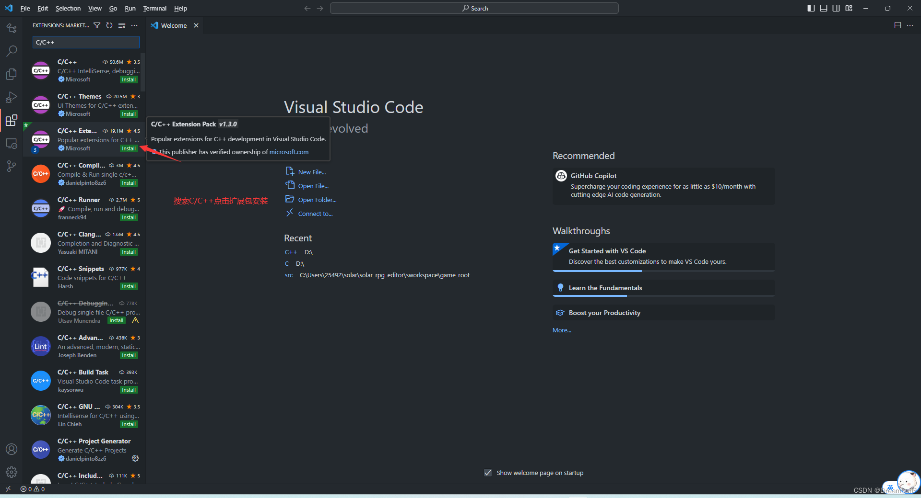
Task: Click the deprecation warning triangle icon
Action: [x=135, y=321]
